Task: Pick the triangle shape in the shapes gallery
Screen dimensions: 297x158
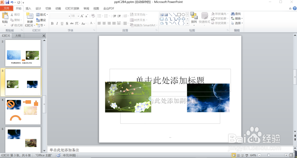Action: point(166,19)
